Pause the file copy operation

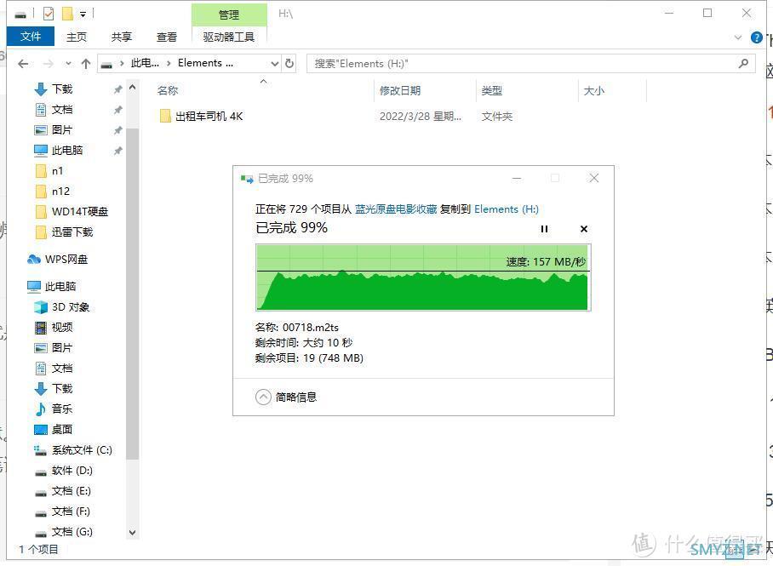(x=544, y=229)
